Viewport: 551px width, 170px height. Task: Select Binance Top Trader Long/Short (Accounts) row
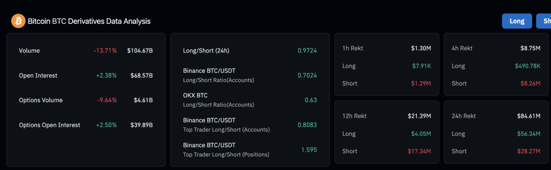(226, 125)
